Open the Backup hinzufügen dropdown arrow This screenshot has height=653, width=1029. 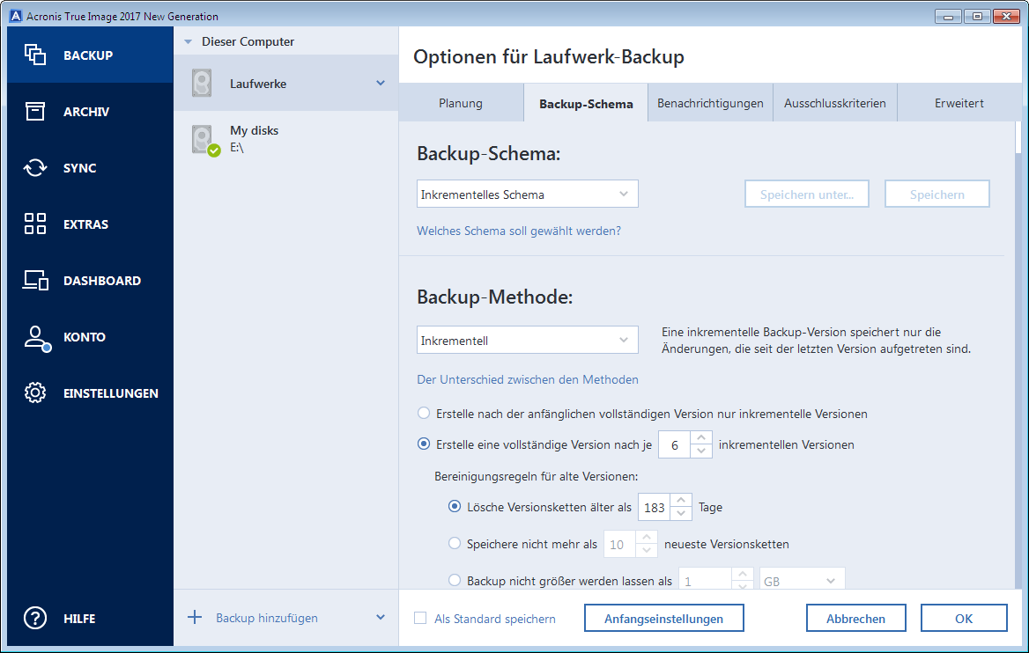point(381,618)
